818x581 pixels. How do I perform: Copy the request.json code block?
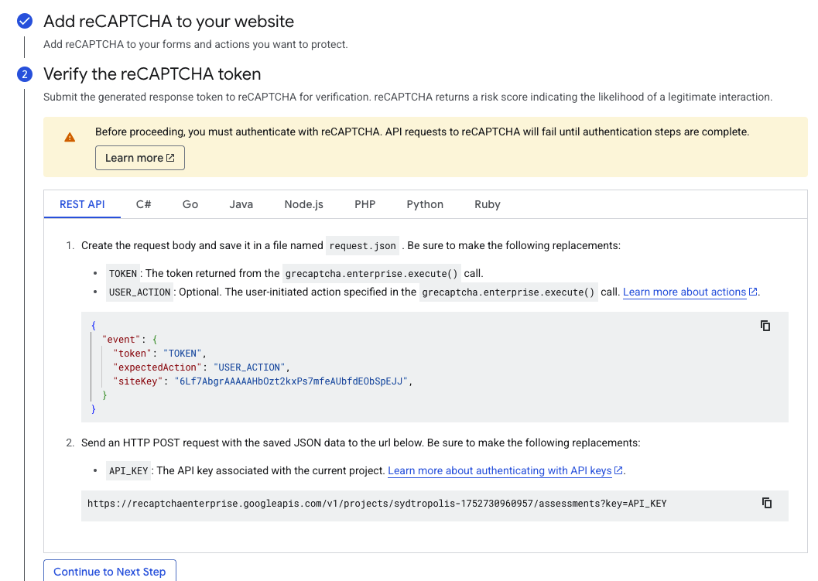click(765, 326)
